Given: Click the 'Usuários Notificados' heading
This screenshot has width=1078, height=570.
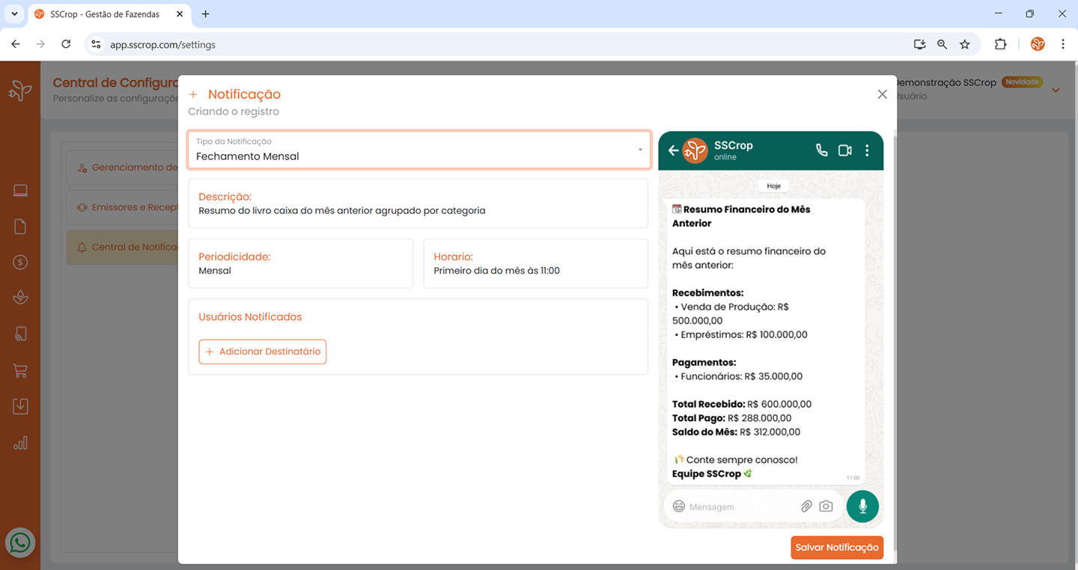Looking at the screenshot, I should (250, 317).
